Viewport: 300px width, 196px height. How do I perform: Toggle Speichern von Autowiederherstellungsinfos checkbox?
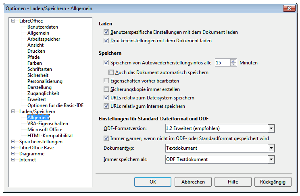pos(106,63)
